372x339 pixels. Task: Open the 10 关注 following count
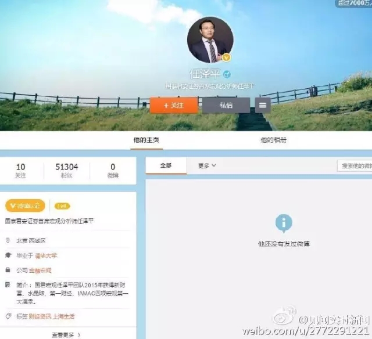pos(21,171)
